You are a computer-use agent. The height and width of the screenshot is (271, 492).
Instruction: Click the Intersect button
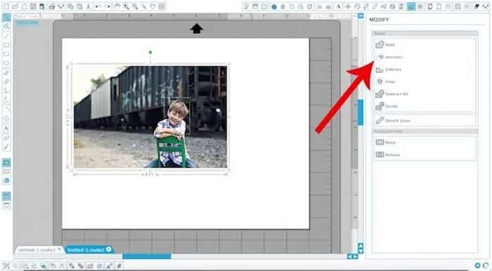pos(425,57)
